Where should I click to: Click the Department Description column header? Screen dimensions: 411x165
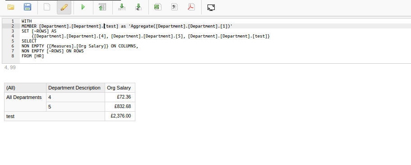click(75, 88)
